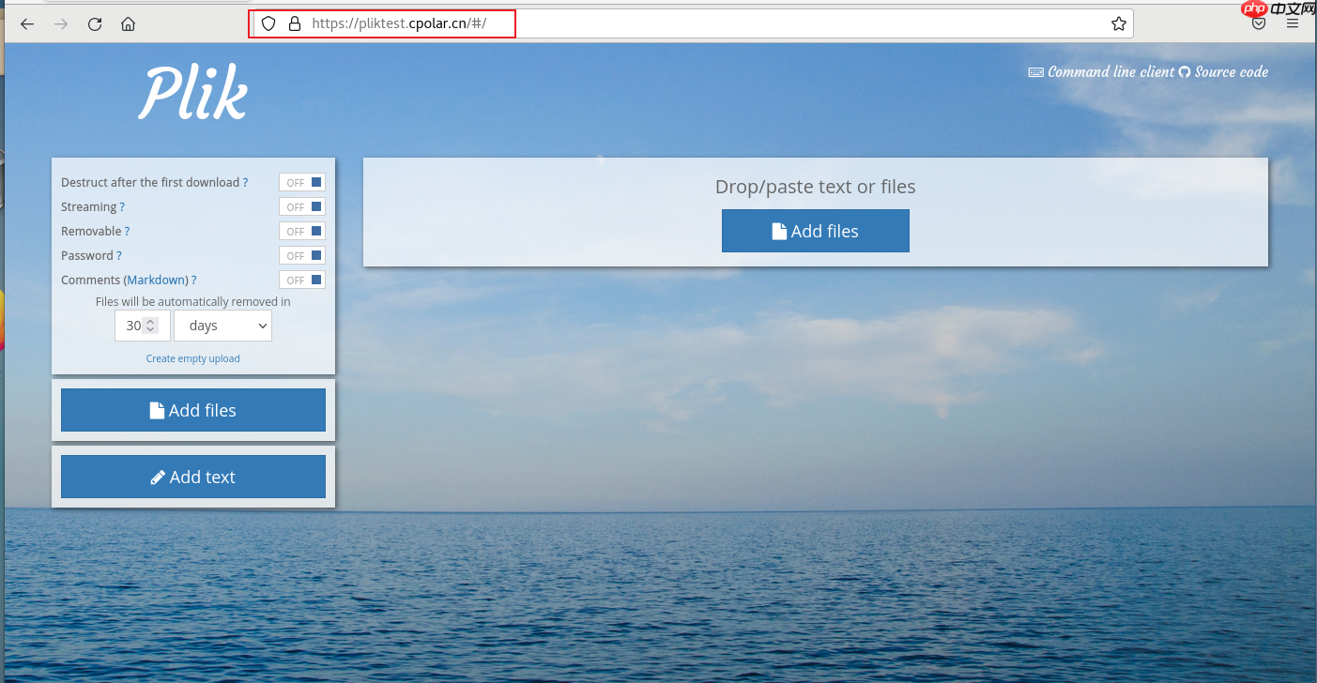Open the Source code link
The image size is (1317, 683).
(x=1224, y=71)
